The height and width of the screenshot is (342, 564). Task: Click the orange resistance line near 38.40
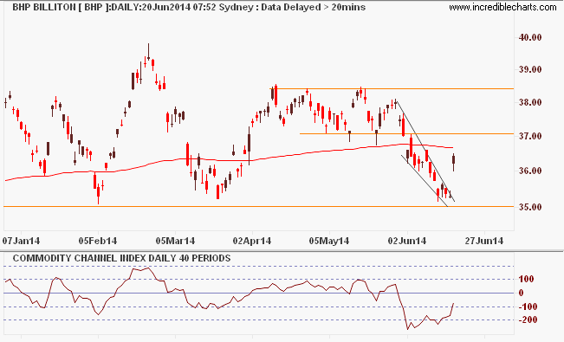pos(392,88)
